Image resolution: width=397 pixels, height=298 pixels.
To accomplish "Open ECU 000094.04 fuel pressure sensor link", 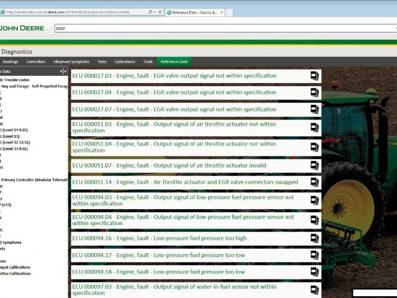I will point(183,220).
